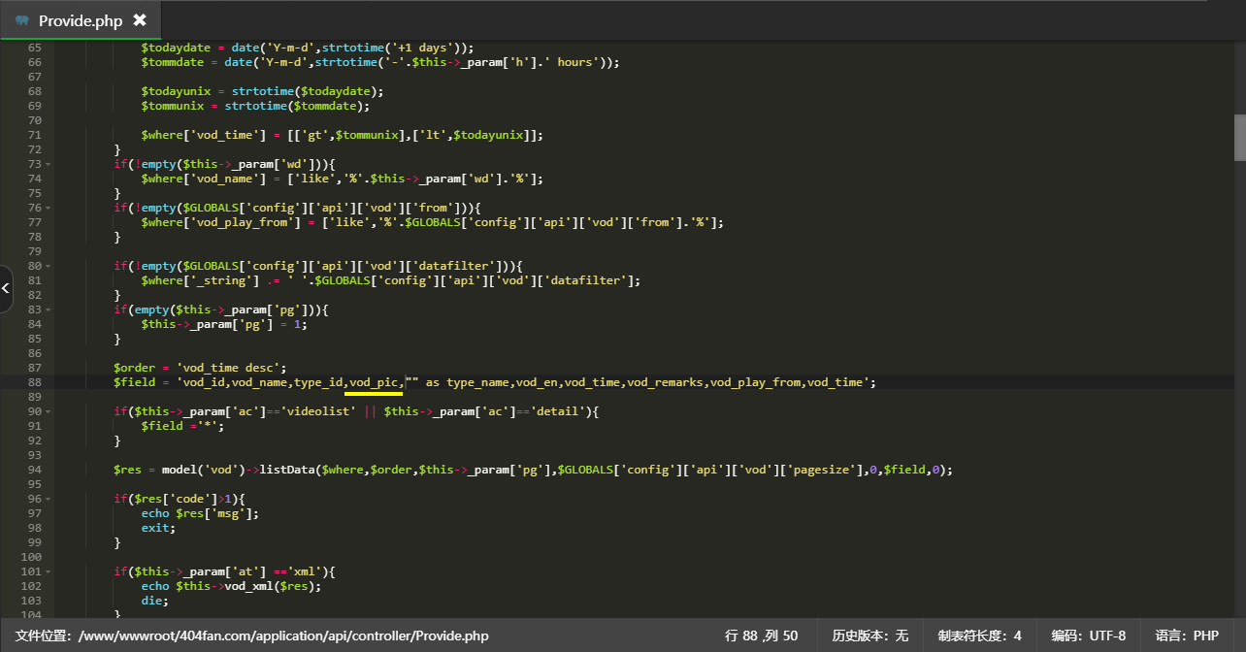The height and width of the screenshot is (652, 1246).
Task: Fold the $res code check at line 96
Action: pyautogui.click(x=48, y=499)
